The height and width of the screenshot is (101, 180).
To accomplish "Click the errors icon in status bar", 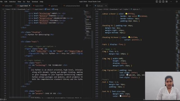I will point(1,99).
